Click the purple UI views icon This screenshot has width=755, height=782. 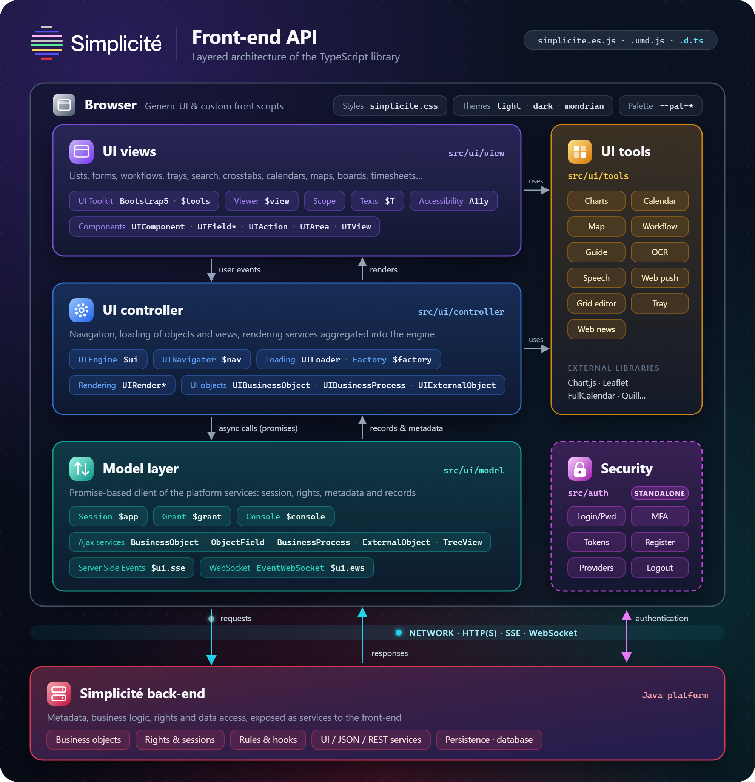click(x=82, y=152)
